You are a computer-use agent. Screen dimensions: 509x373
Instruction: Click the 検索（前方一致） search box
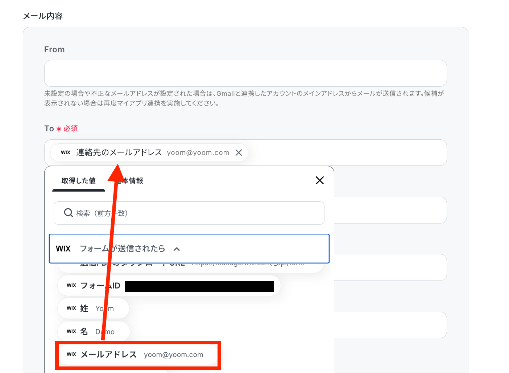pyautogui.click(x=189, y=213)
